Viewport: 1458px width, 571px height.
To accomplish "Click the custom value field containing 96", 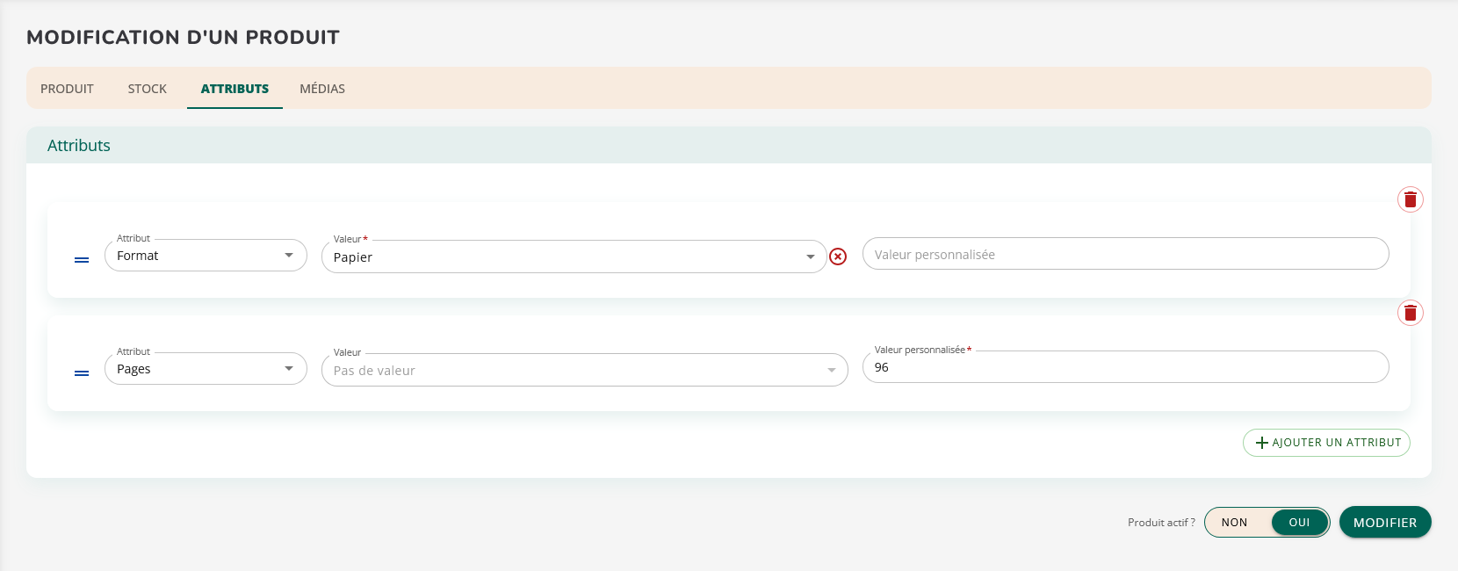I will [x=1124, y=367].
